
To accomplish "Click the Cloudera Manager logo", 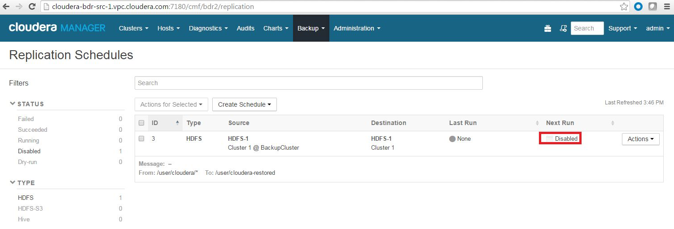I will click(x=57, y=28).
